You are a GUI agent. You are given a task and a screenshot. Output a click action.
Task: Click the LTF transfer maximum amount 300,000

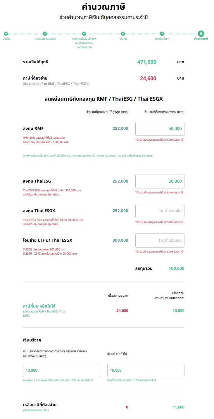pos(120,240)
